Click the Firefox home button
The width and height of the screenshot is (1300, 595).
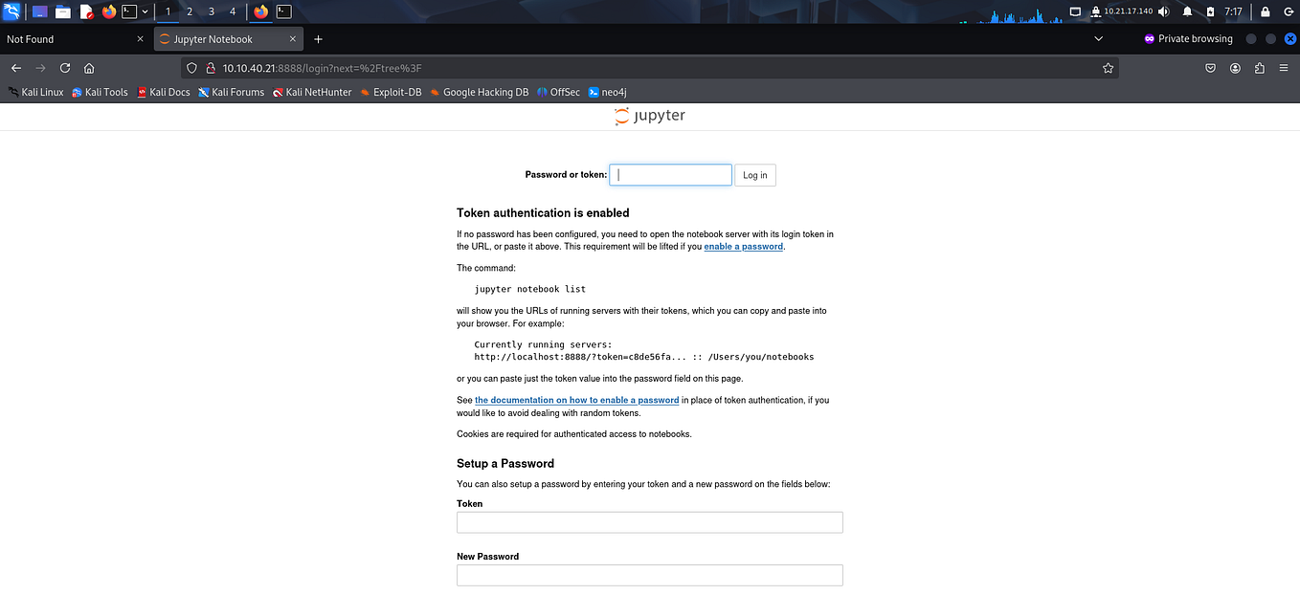(x=89, y=68)
